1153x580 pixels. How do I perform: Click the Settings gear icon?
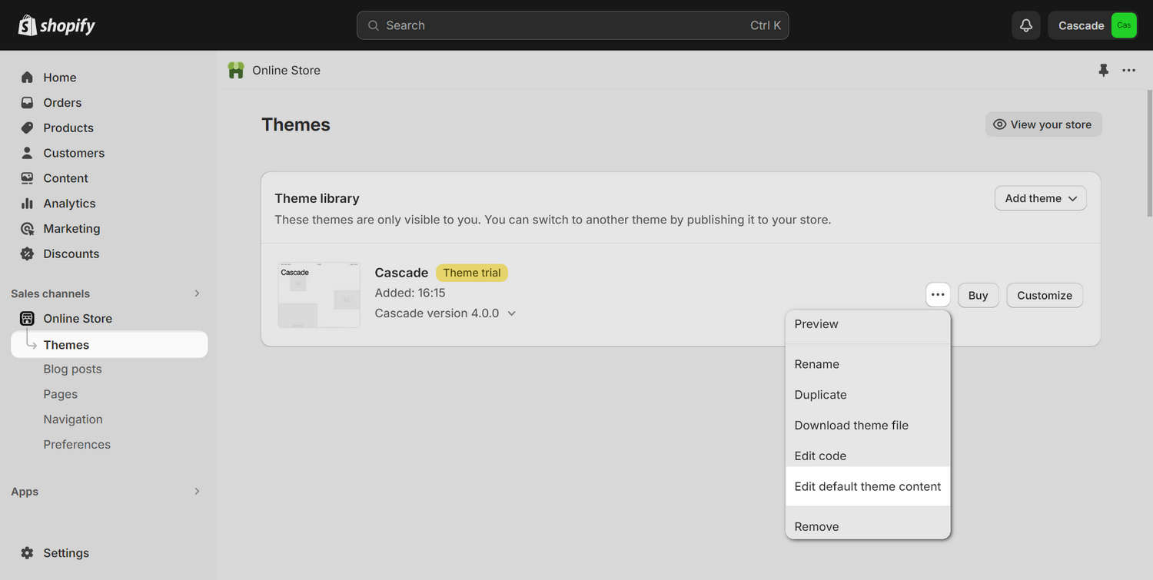click(x=27, y=553)
